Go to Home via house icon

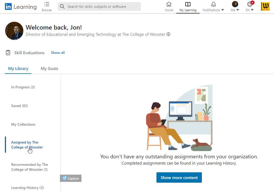169,4
